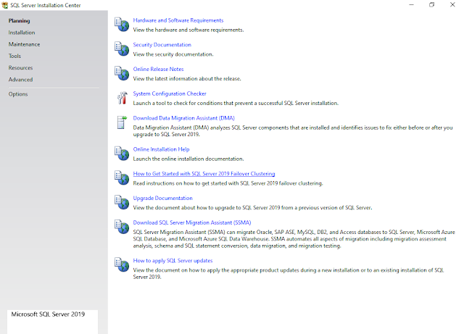The width and height of the screenshot is (464, 334).
Task: Open the Options category
Action: 18,94
